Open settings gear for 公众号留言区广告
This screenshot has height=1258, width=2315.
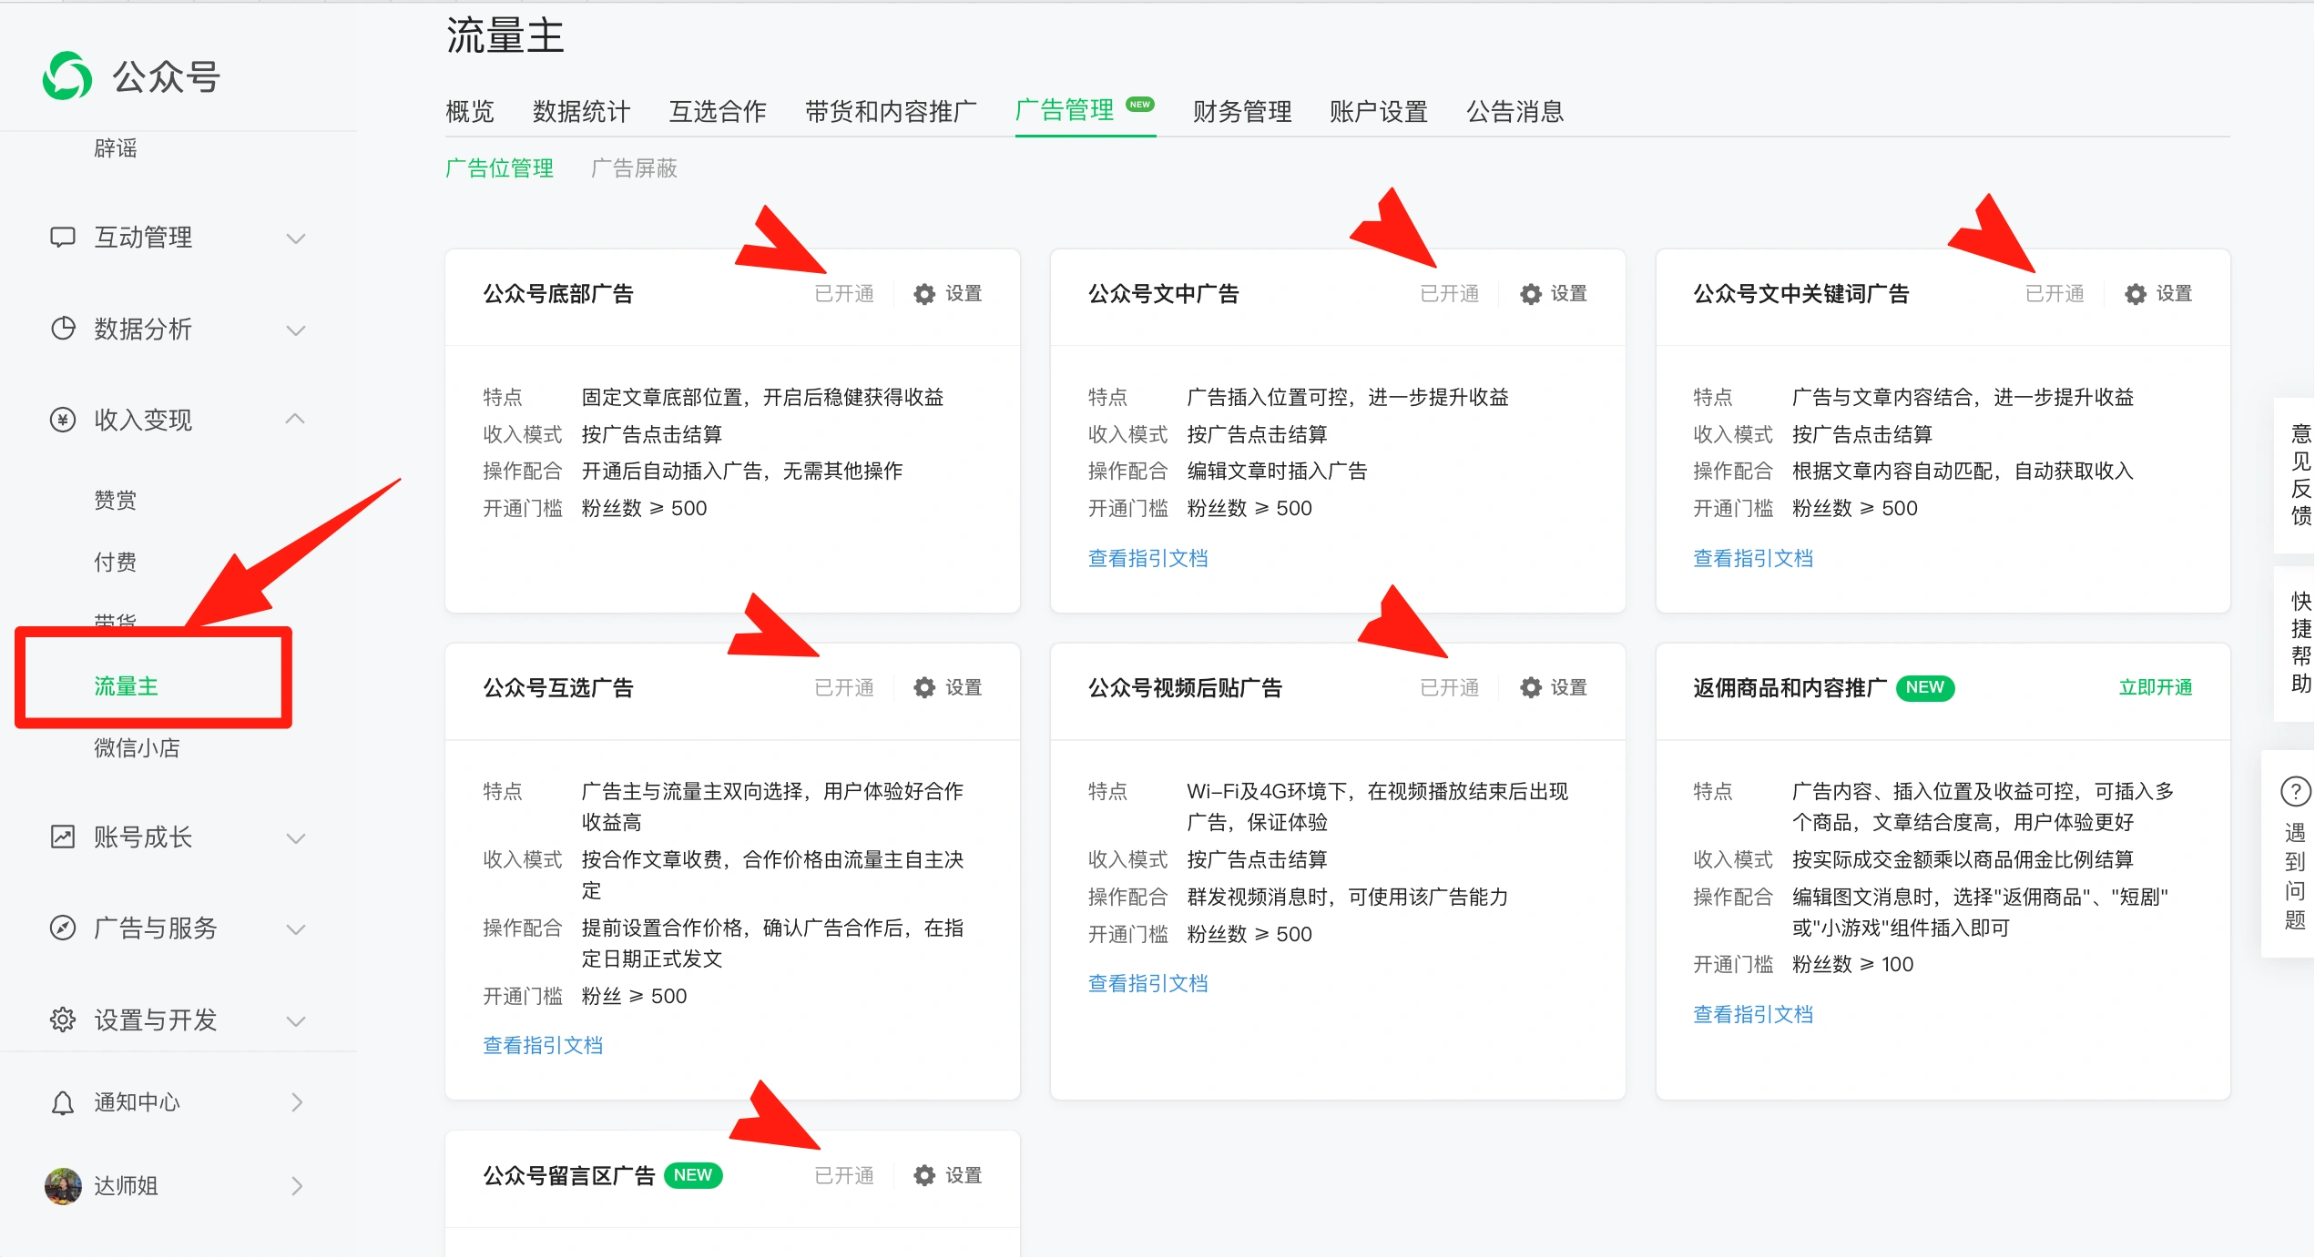tap(924, 1176)
